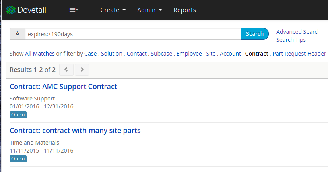Open contract with many site parts result

click(x=75, y=130)
